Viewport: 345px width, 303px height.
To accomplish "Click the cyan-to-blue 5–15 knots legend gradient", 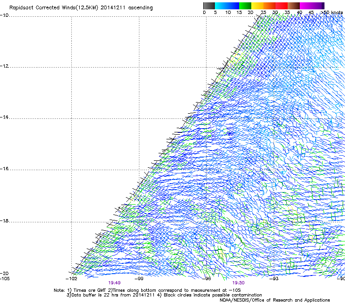I will [x=227, y=6].
